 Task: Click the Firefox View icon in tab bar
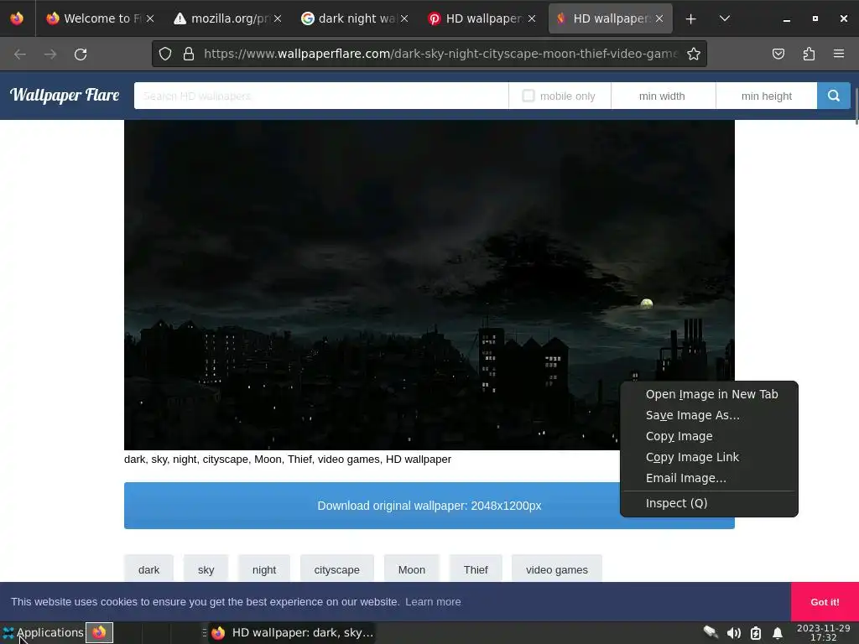pos(17,18)
